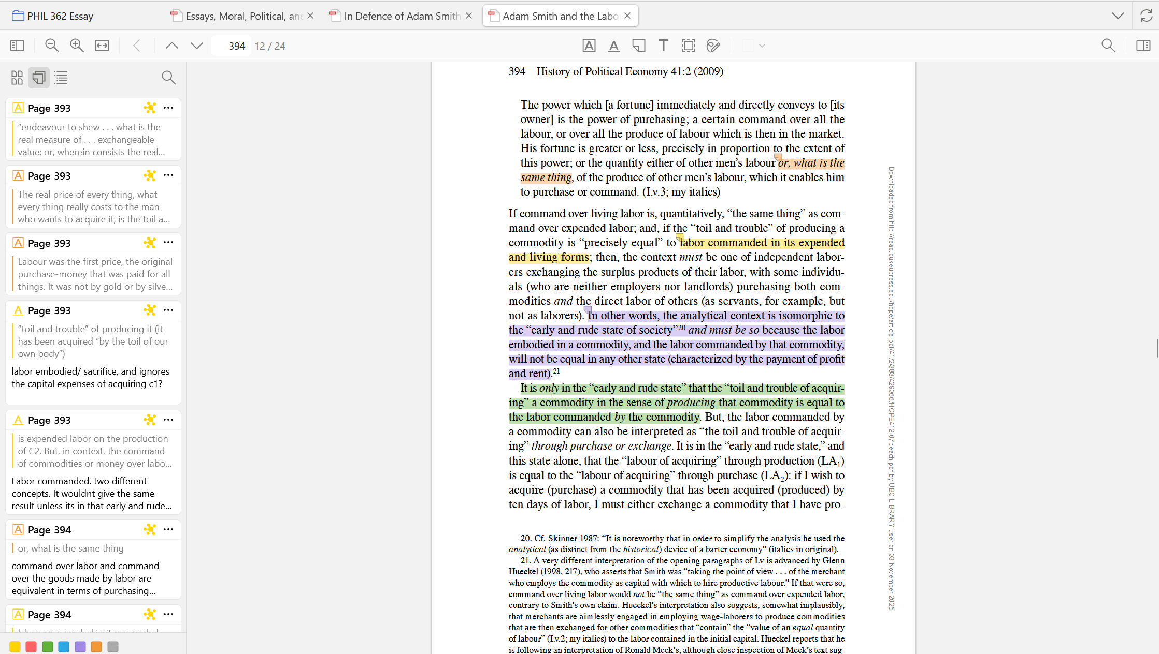Image resolution: width=1159 pixels, height=654 pixels.
Task: Go to next page arrow
Action: pyautogui.click(x=196, y=46)
